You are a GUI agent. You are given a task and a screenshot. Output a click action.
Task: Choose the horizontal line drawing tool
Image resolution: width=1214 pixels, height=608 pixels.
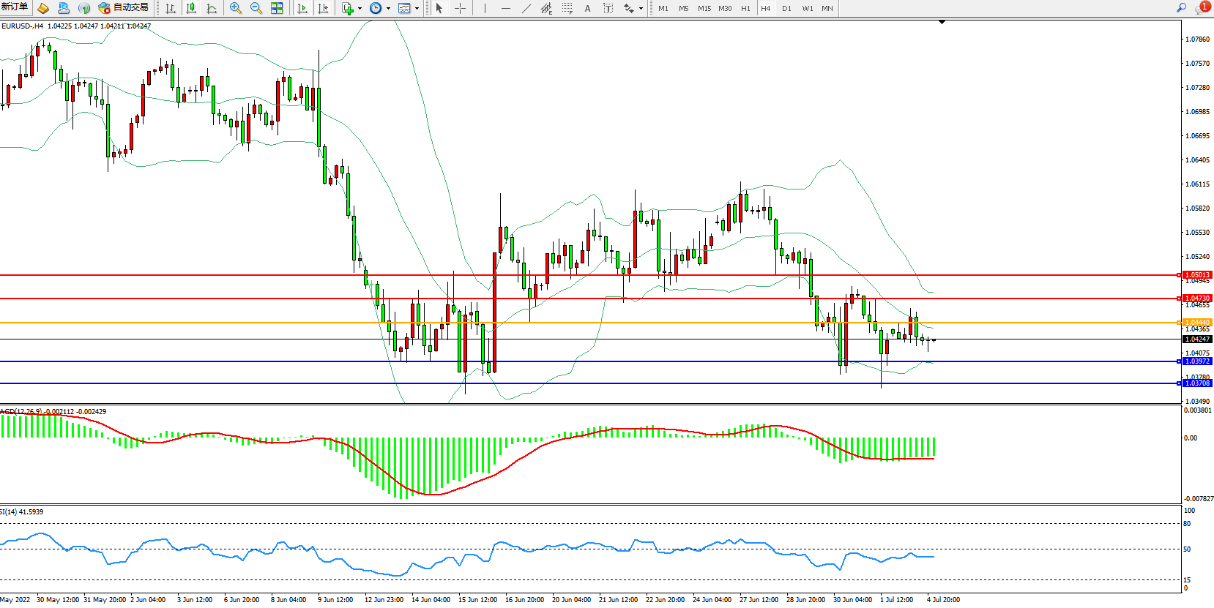[505, 8]
